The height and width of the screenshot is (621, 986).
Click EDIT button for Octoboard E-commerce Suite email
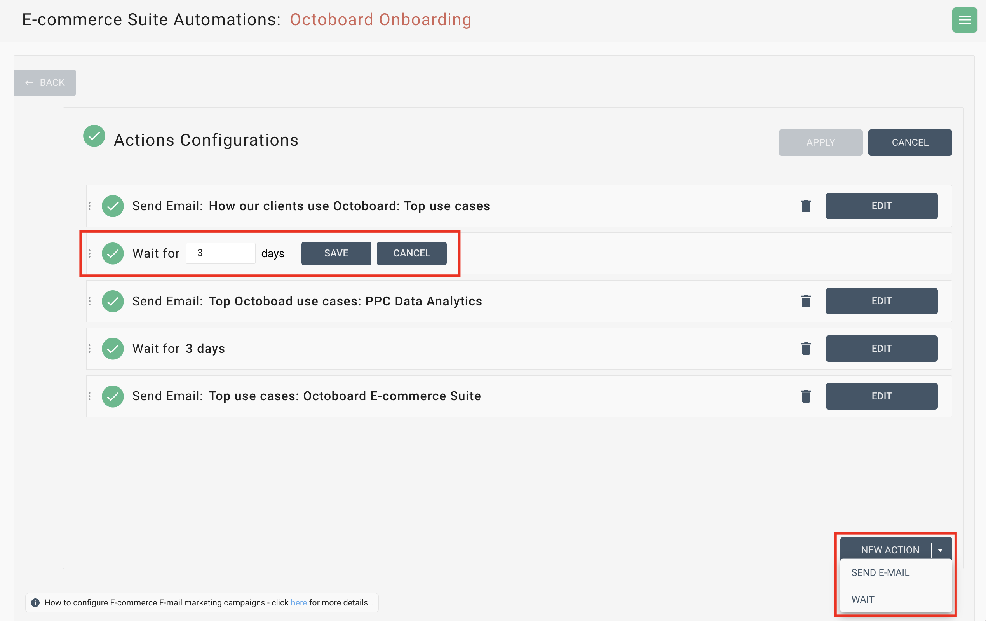[881, 396]
